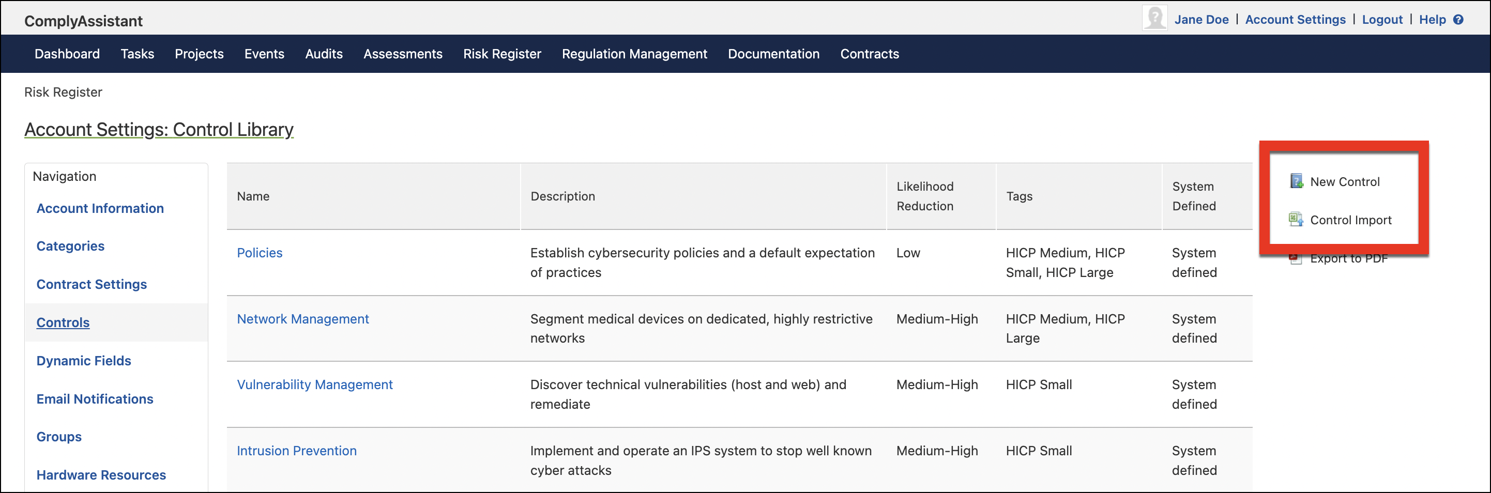Viewport: 1491px width, 493px height.
Task: Open Account Settings in the header
Action: coord(1296,19)
